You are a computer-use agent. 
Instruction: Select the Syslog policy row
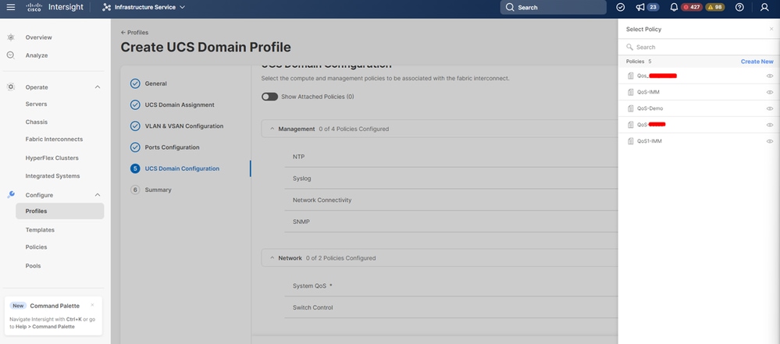(452, 178)
